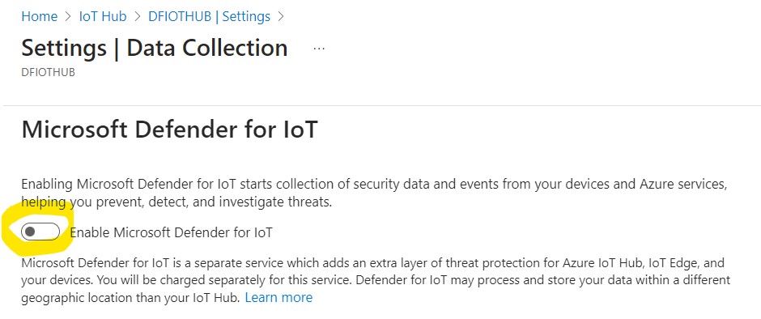This screenshot has width=761, height=319.
Task: Click the gray knob inside the toggle switch
Action: (30, 232)
